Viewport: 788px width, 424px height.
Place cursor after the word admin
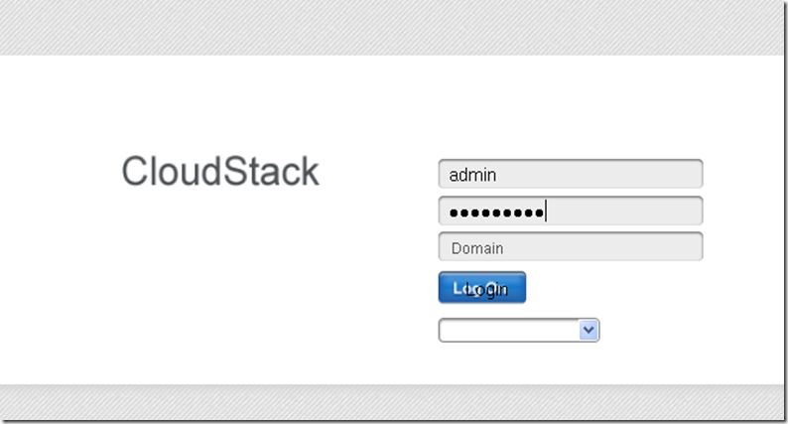point(497,175)
